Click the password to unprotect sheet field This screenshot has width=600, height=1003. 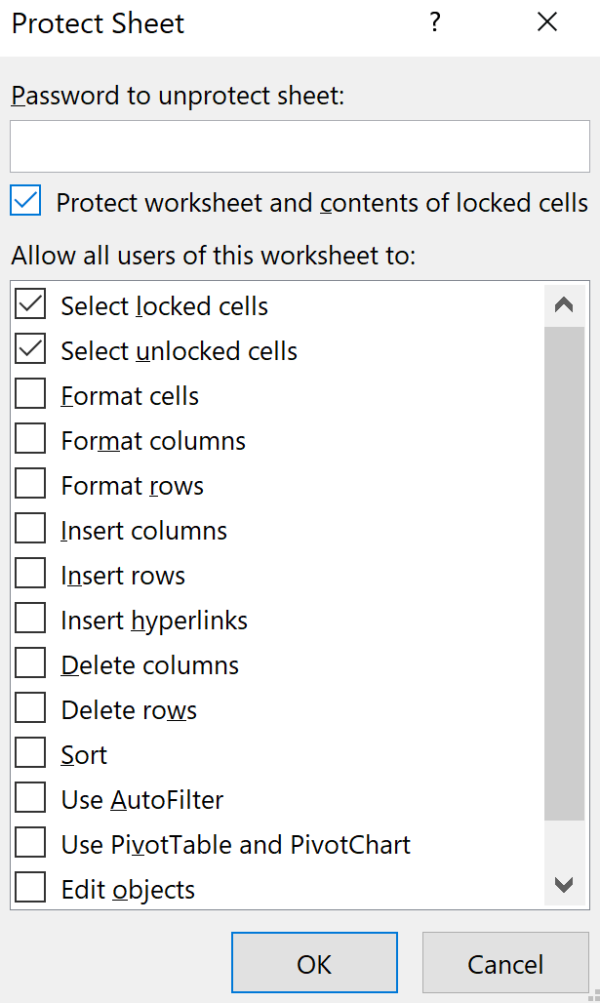(x=300, y=147)
